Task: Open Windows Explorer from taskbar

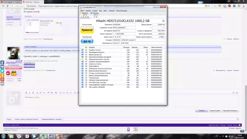Action: 11,136
